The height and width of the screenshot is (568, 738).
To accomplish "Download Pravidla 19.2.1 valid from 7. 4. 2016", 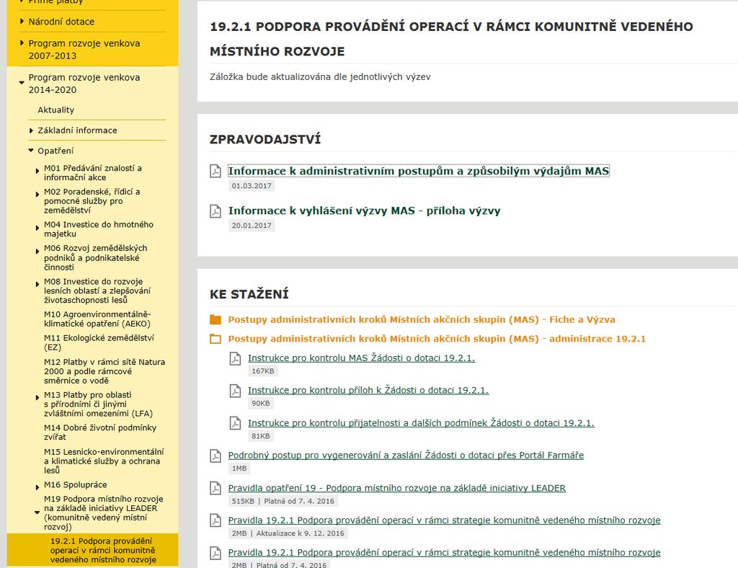I will click(444, 553).
